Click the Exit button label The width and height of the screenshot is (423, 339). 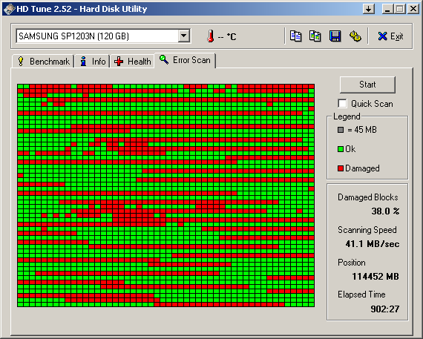[x=396, y=36]
